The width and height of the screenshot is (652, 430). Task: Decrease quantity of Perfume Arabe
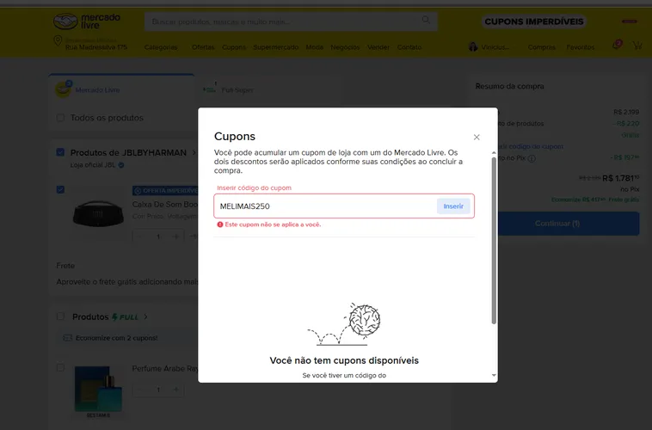click(140, 390)
